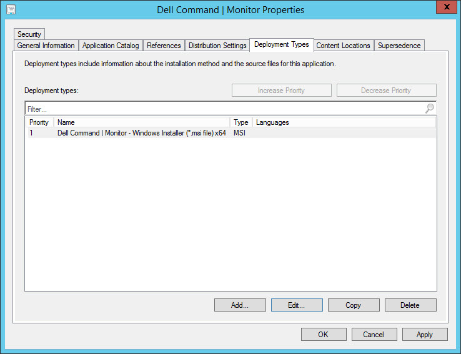Image resolution: width=461 pixels, height=354 pixels.
Task: Open the Security tab
Action: [x=29, y=34]
